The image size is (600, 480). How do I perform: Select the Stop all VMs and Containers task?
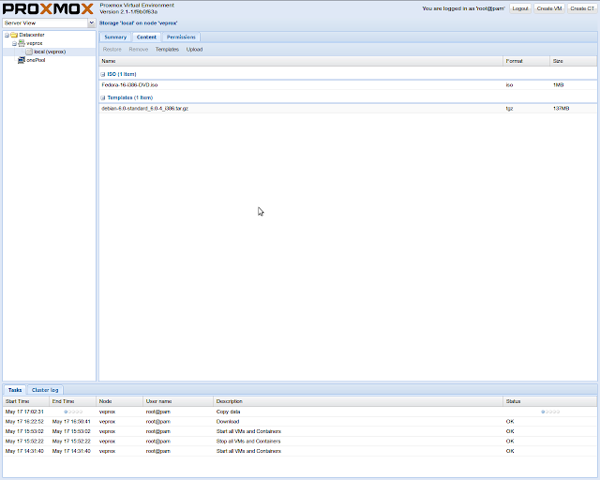tap(300, 442)
